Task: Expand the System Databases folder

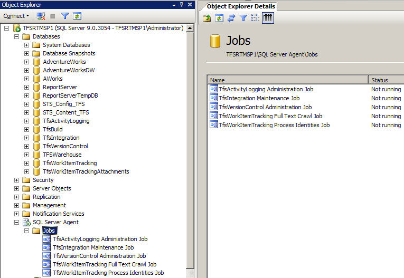Action: [x=26, y=45]
